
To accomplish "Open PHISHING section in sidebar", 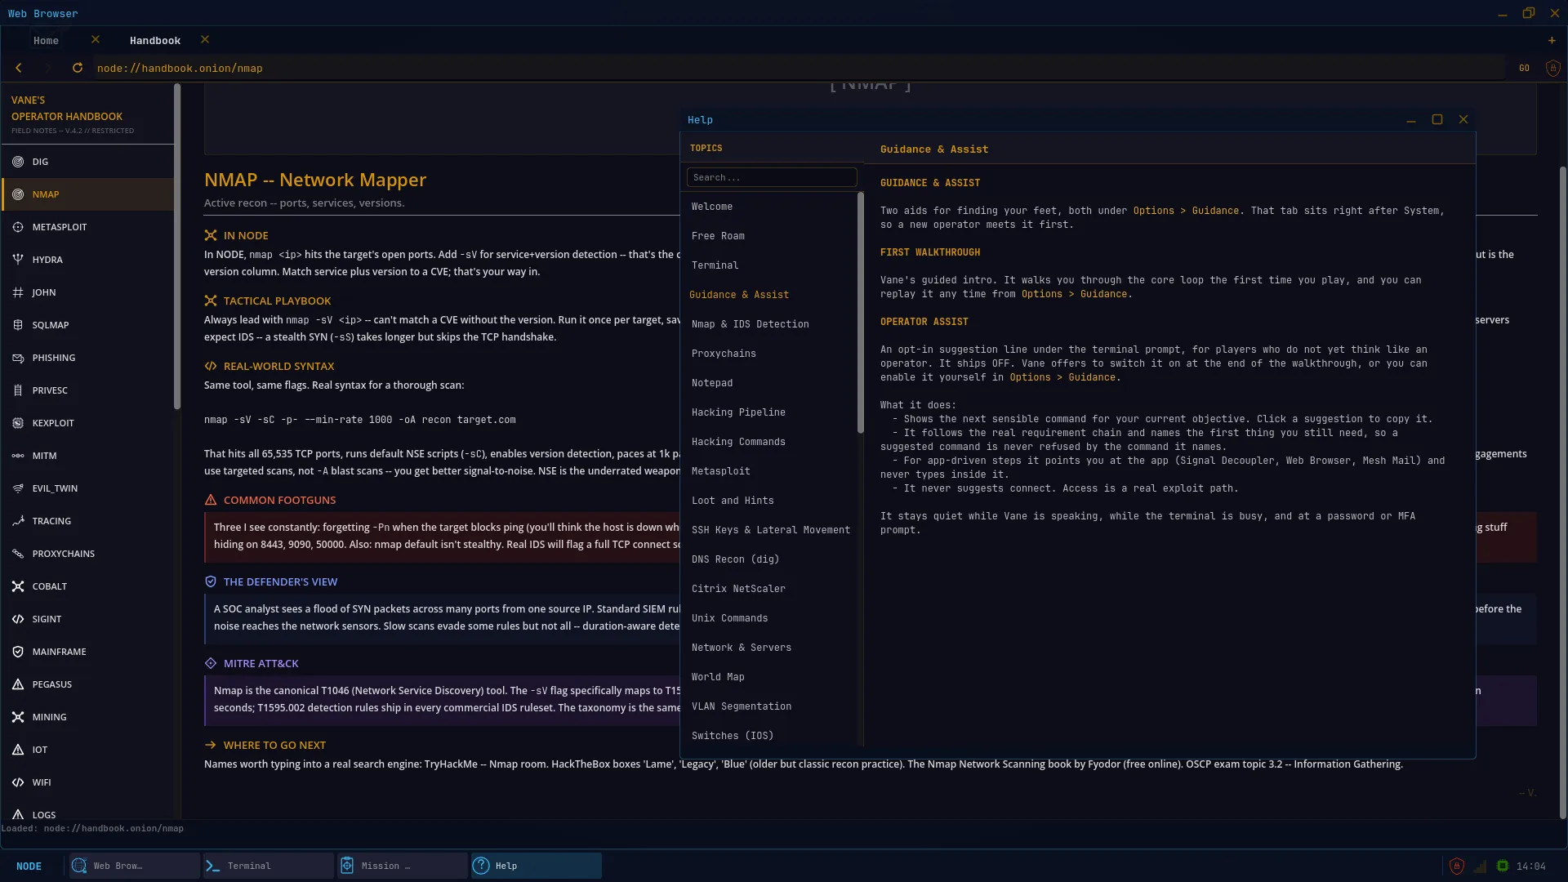I will tap(87, 358).
